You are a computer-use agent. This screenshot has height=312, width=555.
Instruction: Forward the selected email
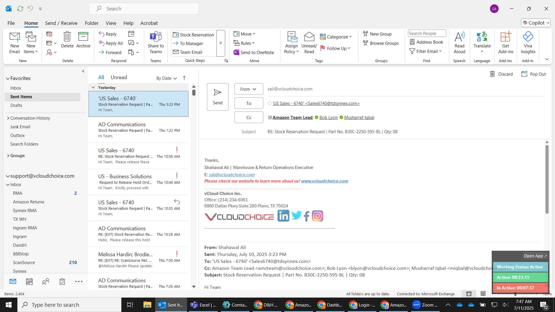pos(110,52)
